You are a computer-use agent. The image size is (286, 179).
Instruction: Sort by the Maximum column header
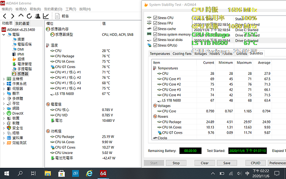(x=244, y=63)
